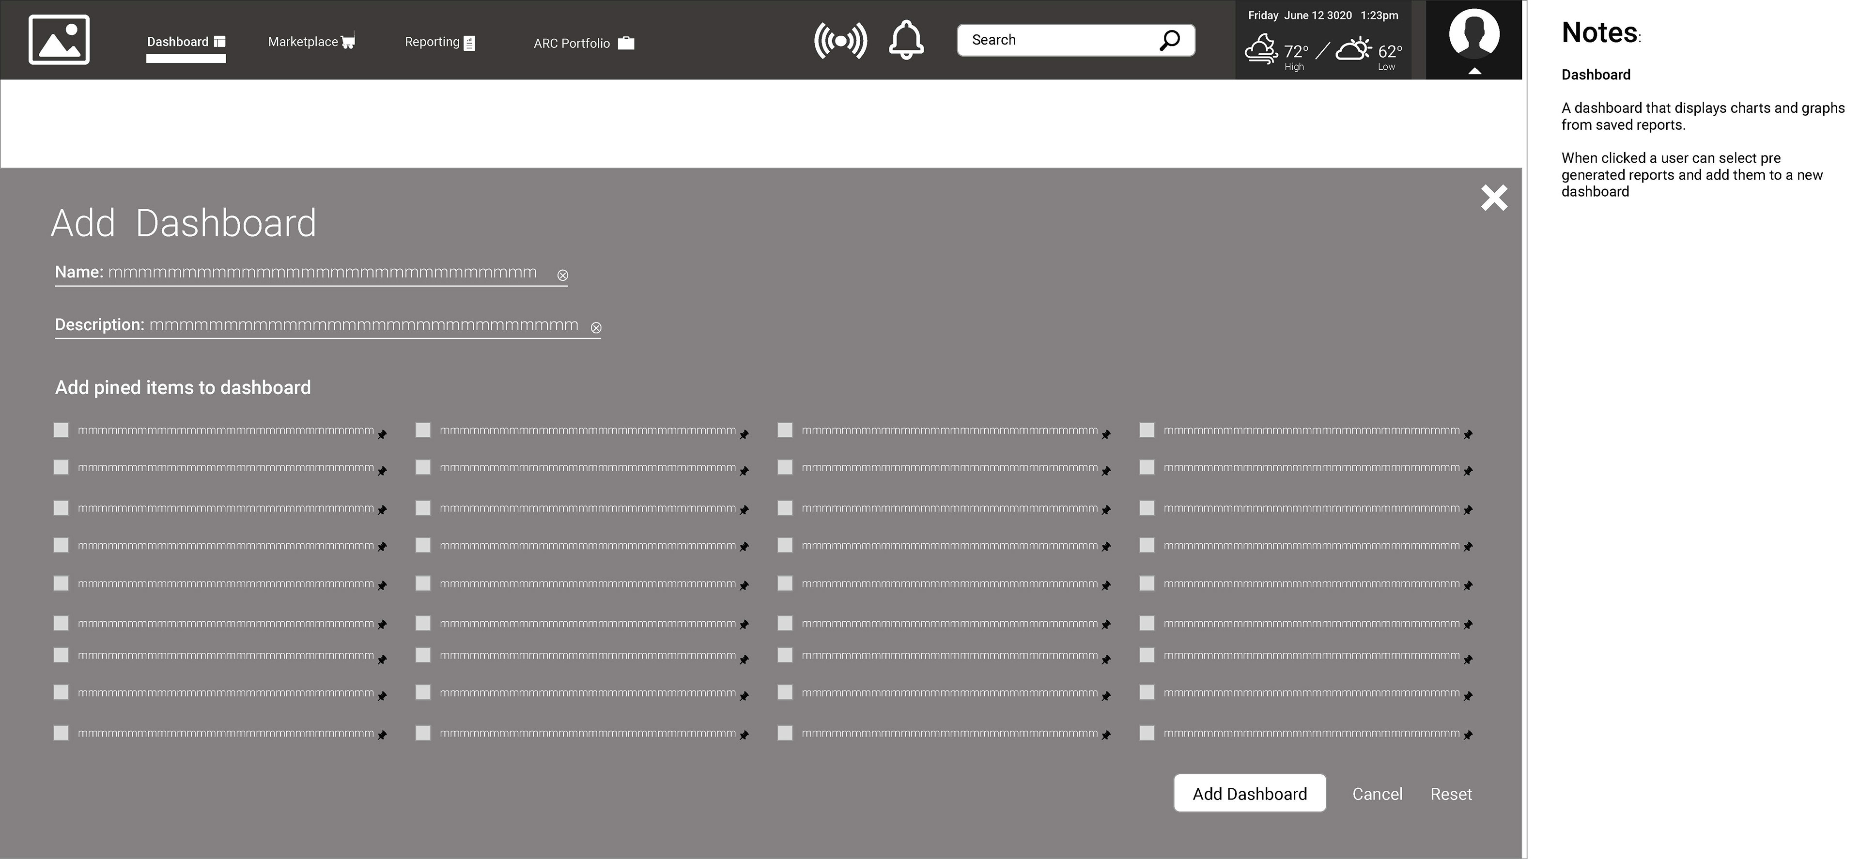Check the last checkbox in the fourth column
1860x859 pixels.
tap(1147, 733)
